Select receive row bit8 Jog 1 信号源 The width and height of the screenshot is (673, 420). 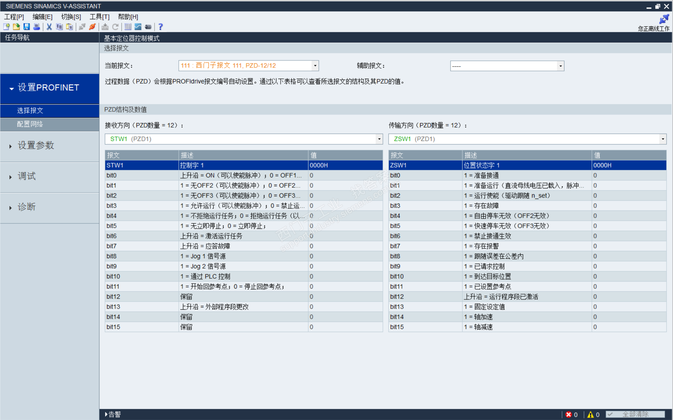[244, 256]
